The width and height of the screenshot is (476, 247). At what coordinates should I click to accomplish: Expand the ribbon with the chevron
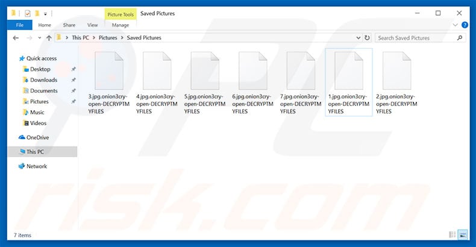coord(455,25)
